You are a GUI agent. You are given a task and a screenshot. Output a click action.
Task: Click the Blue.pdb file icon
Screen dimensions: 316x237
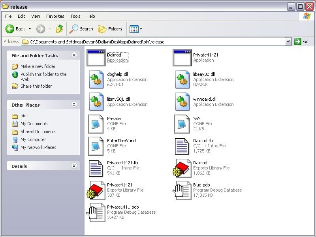(x=182, y=190)
